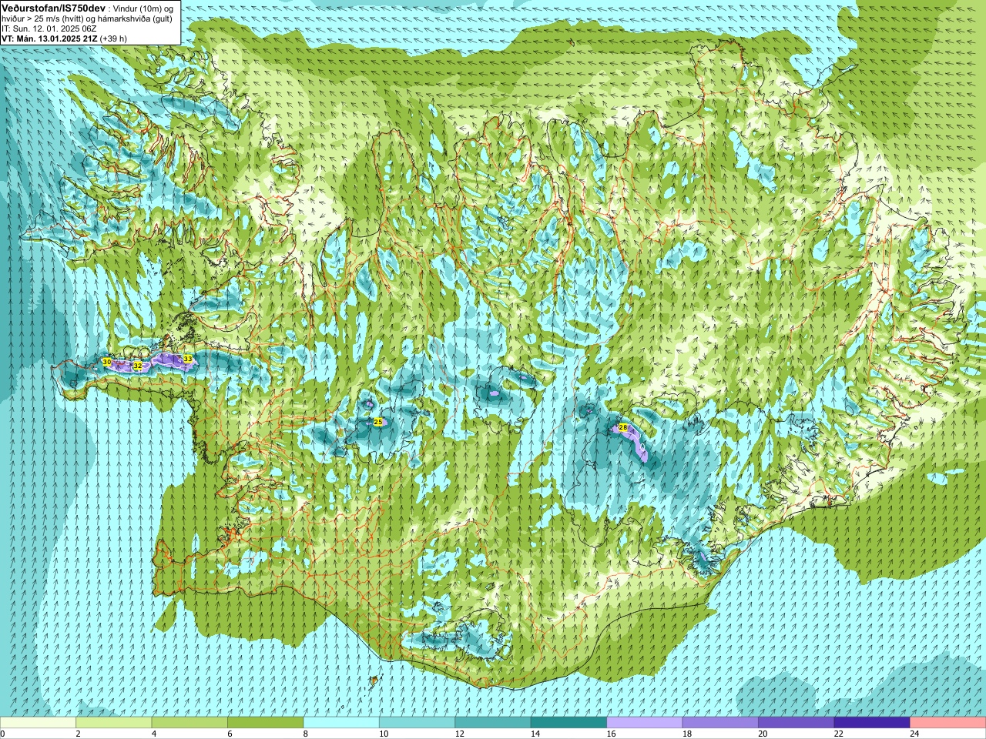The image size is (986, 739).
Task: Click the legend scale value 4
Action: 154,734
